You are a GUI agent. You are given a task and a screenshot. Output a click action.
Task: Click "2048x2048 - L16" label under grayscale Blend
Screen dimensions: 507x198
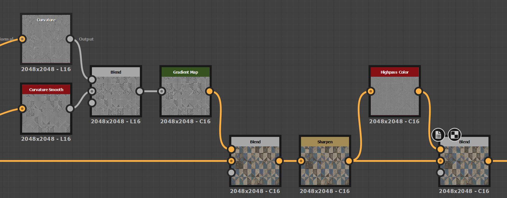coord(116,121)
